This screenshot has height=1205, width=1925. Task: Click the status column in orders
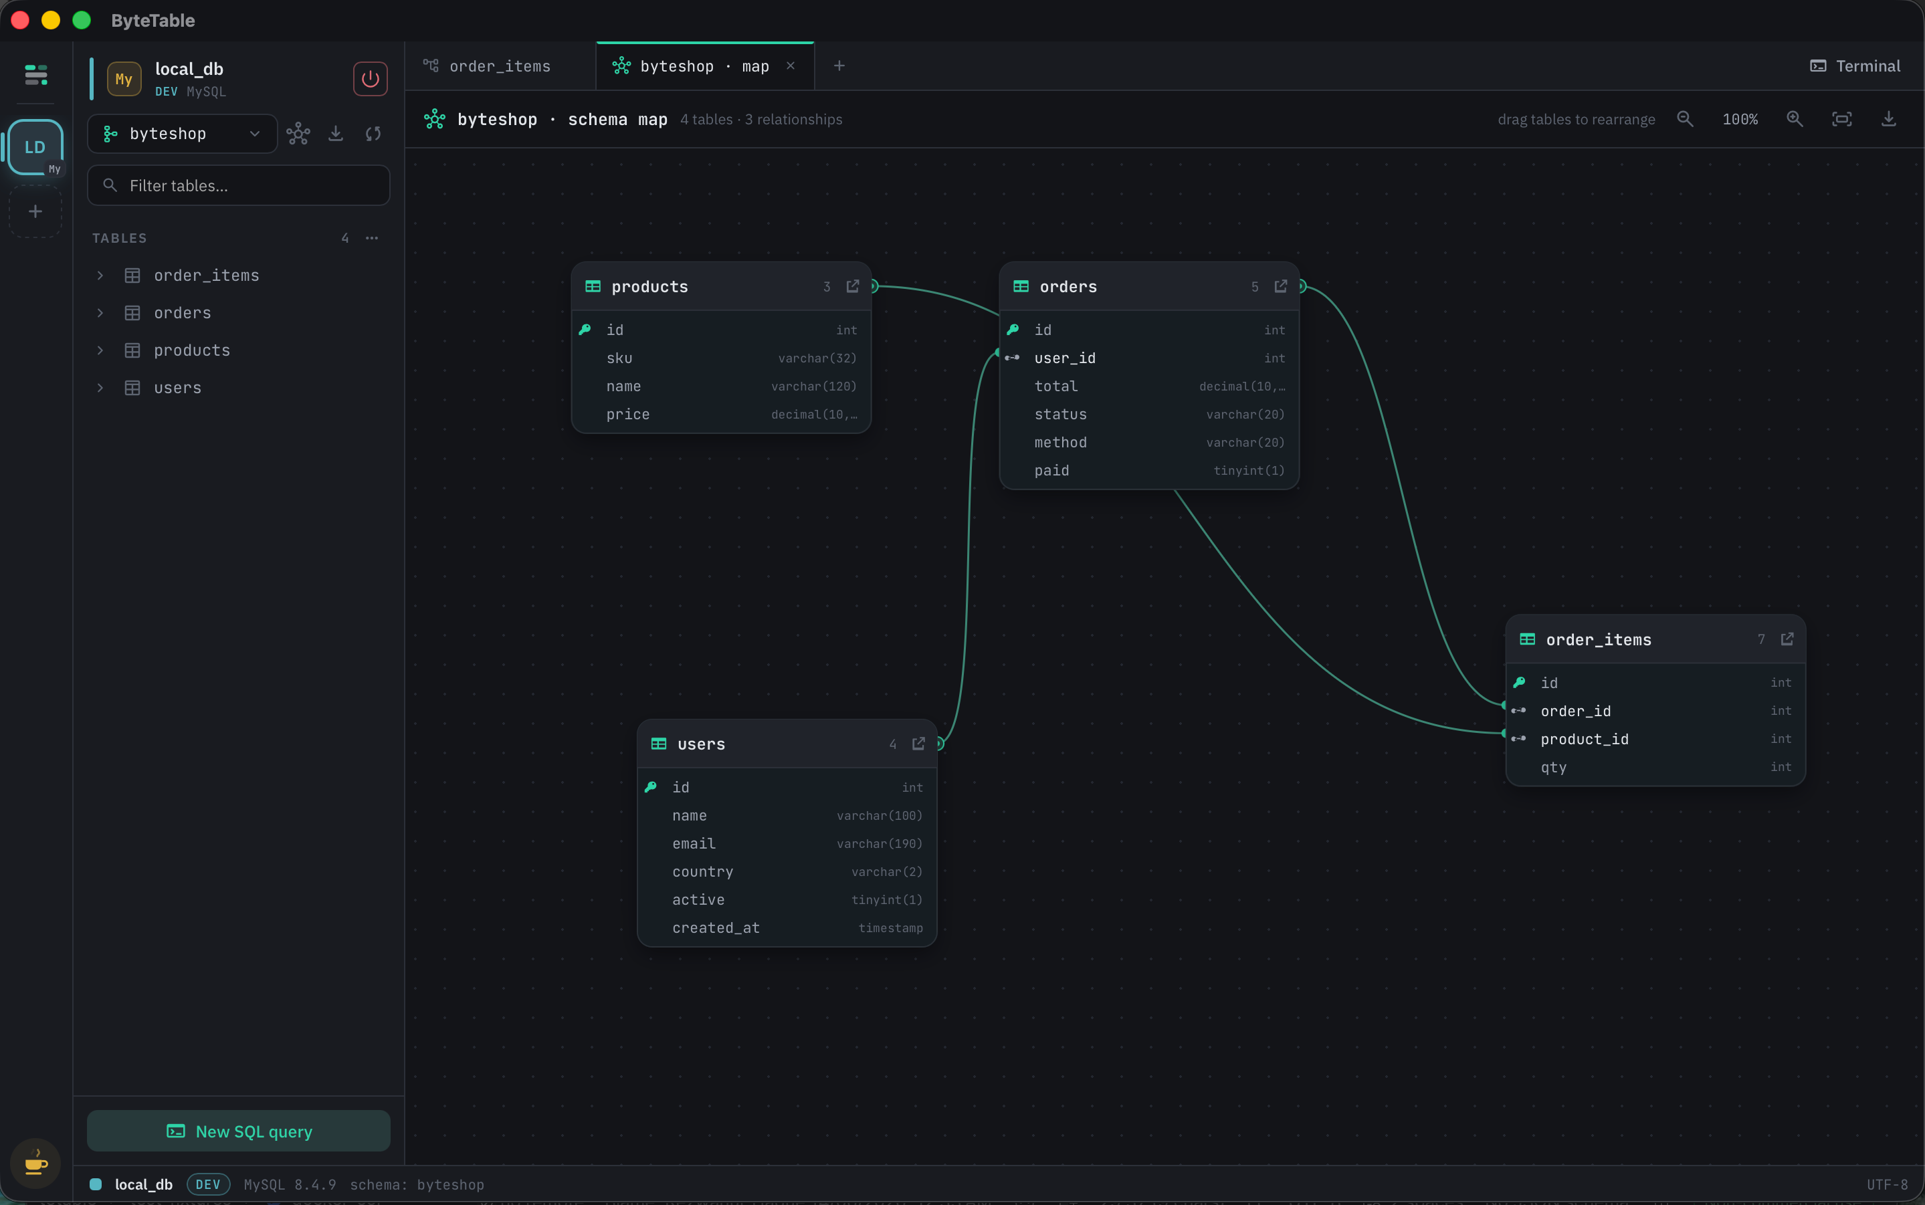coord(1148,415)
